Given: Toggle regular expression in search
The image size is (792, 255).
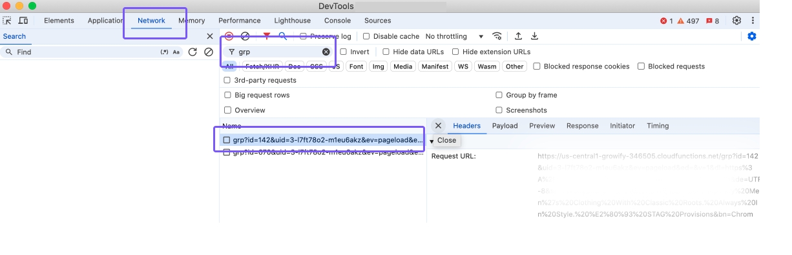Looking at the screenshot, I should [164, 52].
